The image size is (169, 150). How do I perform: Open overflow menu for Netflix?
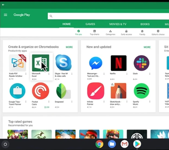(127, 74)
